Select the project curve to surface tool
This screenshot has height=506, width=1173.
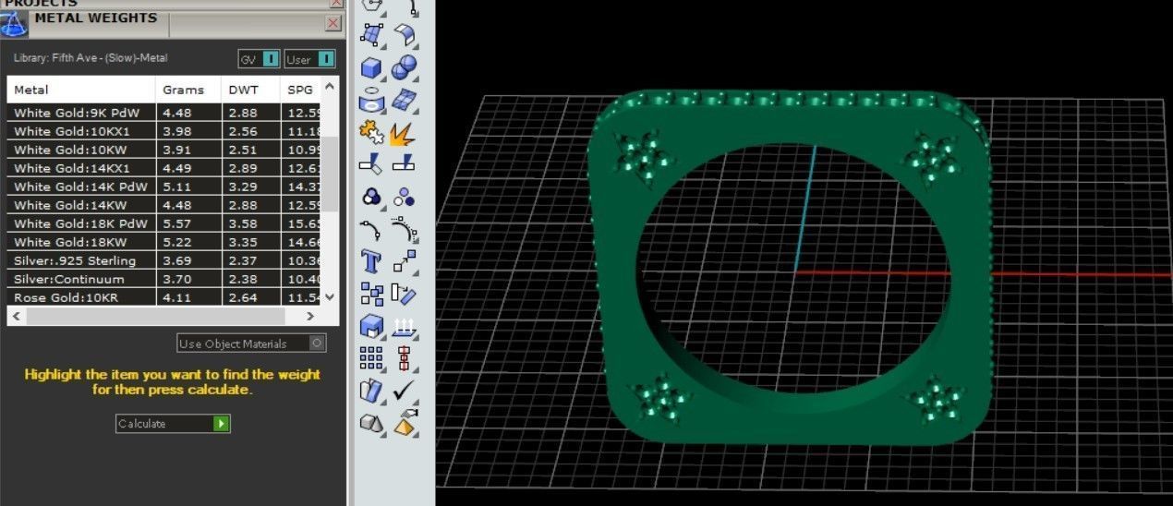371,99
